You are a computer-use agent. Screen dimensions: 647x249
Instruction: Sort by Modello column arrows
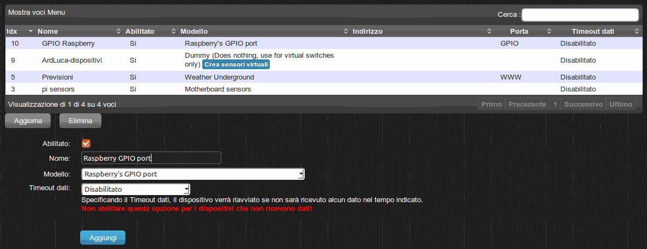346,32
